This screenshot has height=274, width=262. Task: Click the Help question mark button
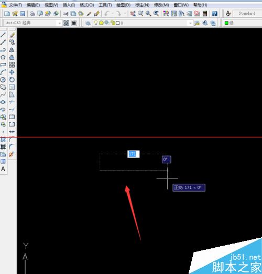tap(215, 14)
